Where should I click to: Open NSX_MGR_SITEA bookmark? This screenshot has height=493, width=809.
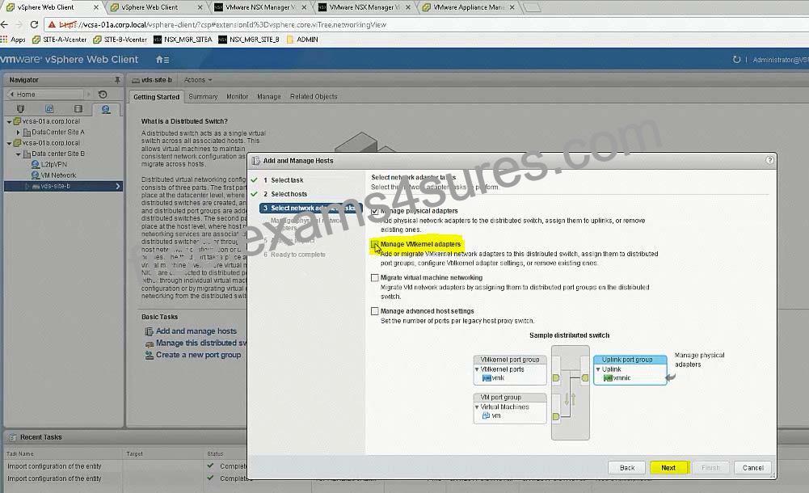tap(183, 39)
